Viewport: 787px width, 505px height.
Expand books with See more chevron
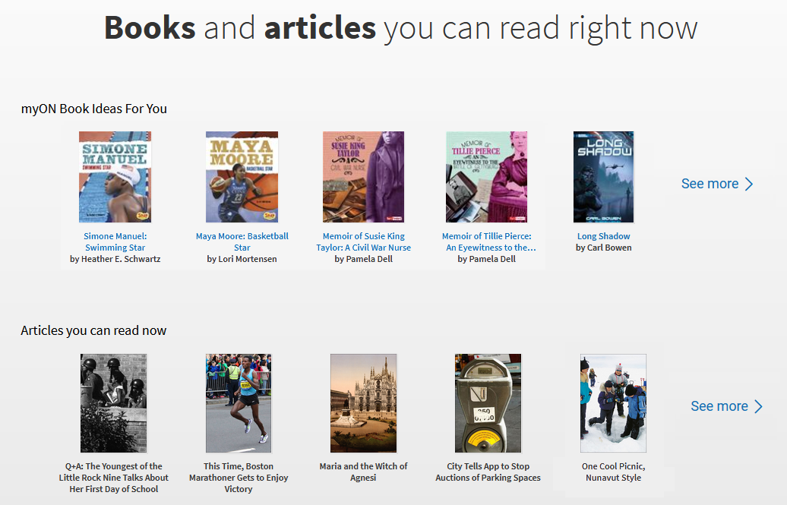click(x=749, y=184)
